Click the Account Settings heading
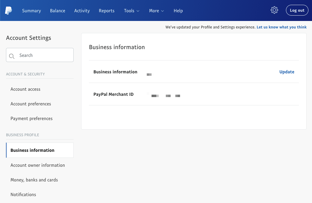This screenshot has height=203, width=312. (29, 38)
